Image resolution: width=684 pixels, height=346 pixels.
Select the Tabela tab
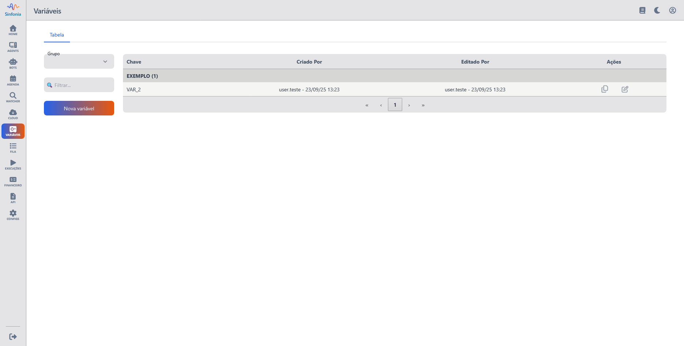tap(57, 35)
